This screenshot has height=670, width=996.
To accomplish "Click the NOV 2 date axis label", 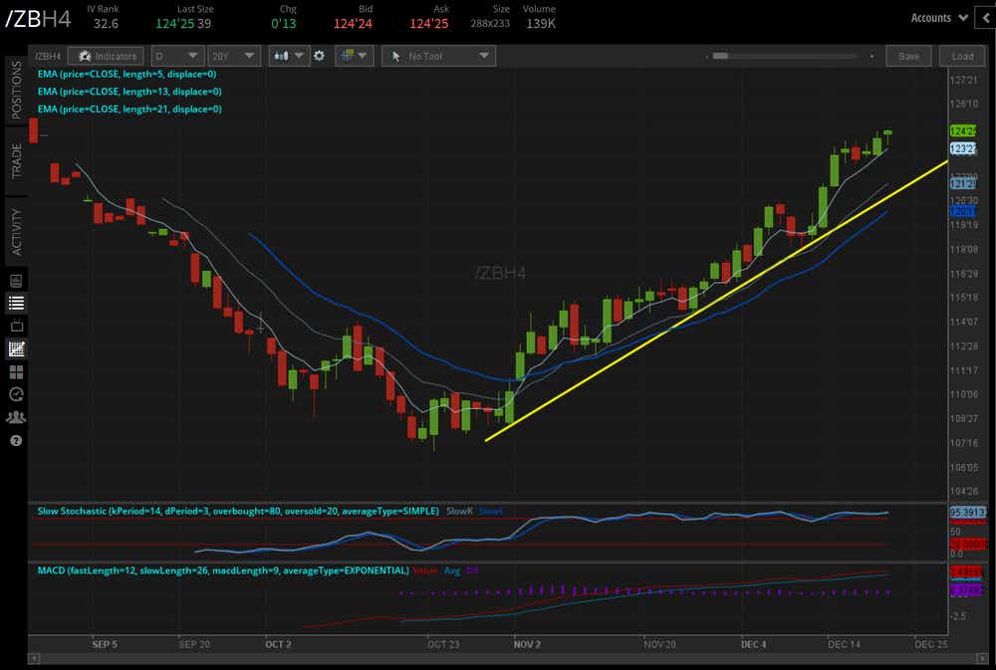I will point(527,644).
